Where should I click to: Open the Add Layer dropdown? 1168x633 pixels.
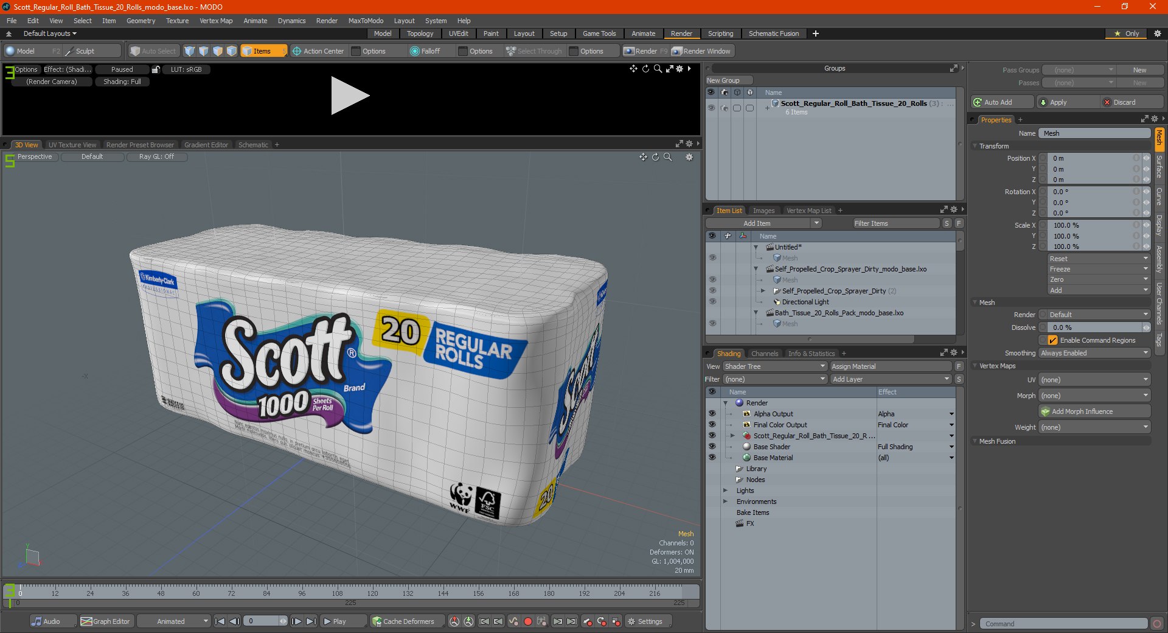[891, 379]
